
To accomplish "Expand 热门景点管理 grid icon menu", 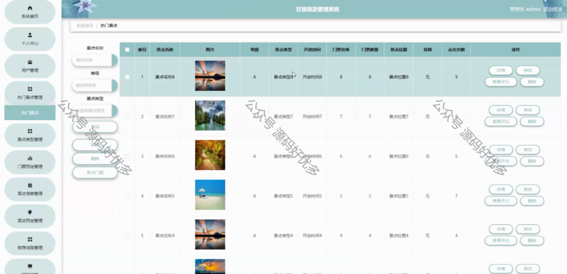I will point(30,93).
